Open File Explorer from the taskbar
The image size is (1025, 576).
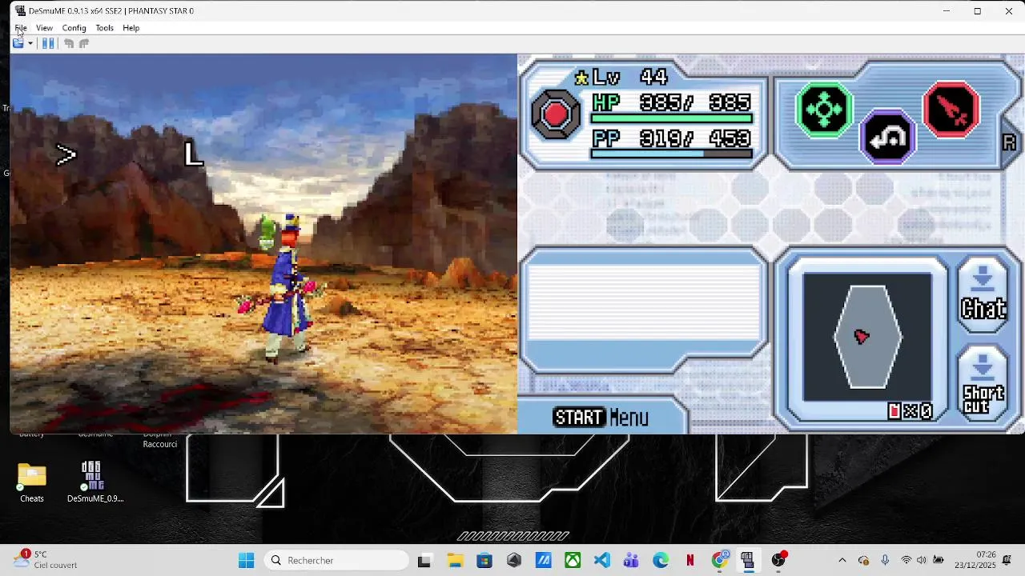pyautogui.click(x=455, y=561)
